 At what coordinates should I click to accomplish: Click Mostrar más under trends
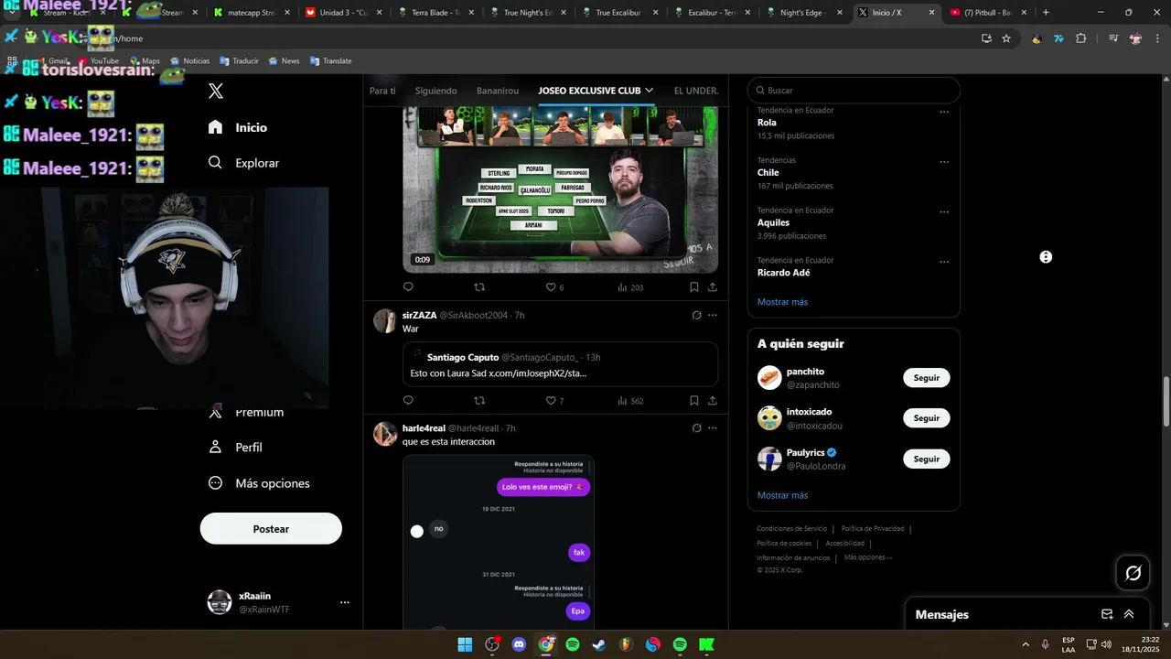[782, 302]
